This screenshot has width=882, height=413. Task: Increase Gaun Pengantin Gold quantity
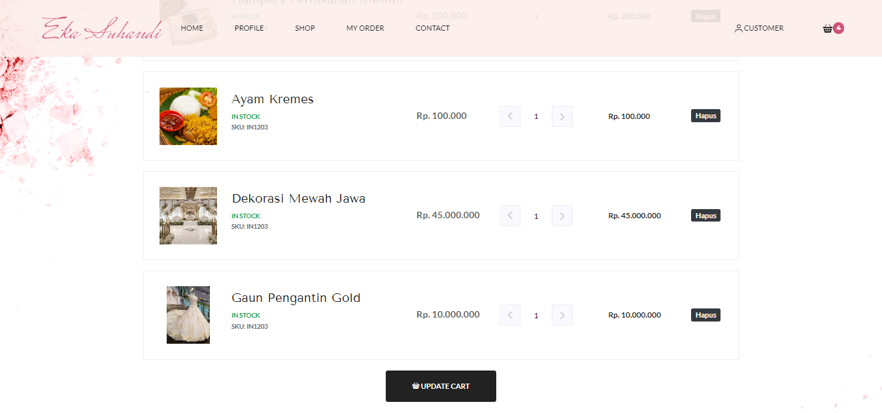click(562, 315)
